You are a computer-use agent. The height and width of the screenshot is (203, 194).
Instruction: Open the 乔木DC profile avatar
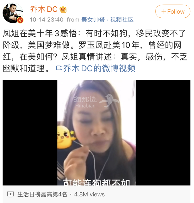(13, 13)
